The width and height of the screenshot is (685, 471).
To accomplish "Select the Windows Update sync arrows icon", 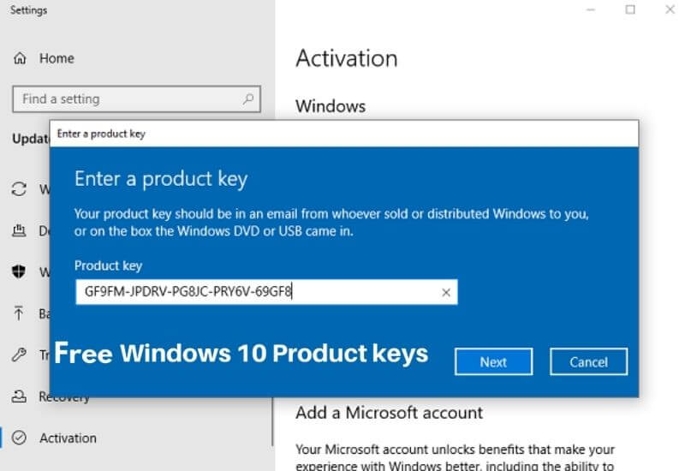I will click(x=19, y=189).
